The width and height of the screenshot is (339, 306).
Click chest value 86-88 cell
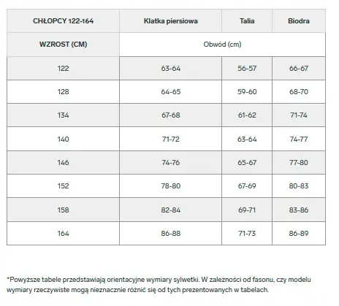click(171, 234)
